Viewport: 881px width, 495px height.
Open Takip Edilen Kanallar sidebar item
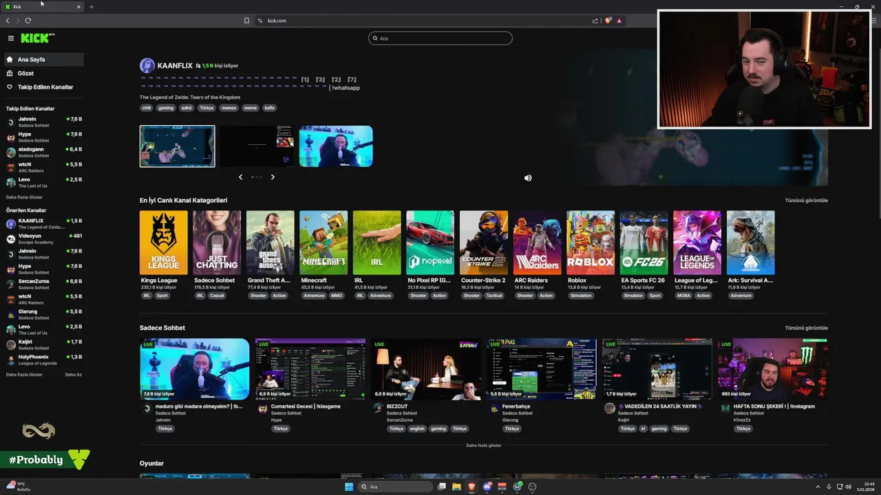(x=43, y=87)
